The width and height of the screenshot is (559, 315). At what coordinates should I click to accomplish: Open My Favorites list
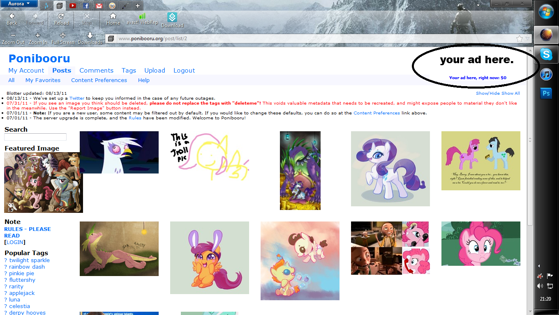[43, 80]
